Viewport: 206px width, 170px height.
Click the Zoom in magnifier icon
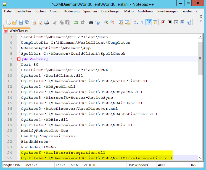tap(106, 22)
